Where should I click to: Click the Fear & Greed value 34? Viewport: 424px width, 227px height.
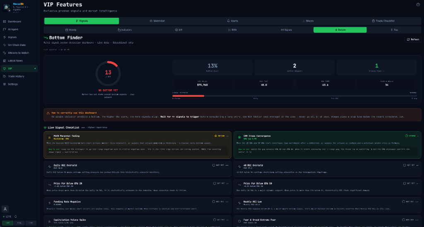point(387,85)
